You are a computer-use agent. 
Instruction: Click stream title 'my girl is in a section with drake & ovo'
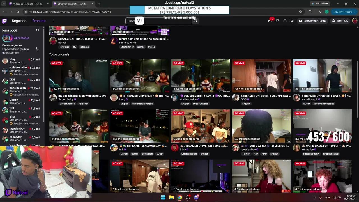point(82,96)
